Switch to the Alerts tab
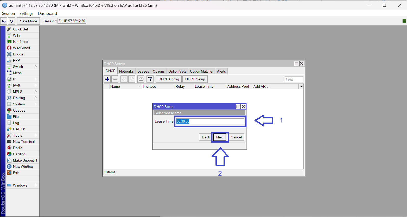The width and height of the screenshot is (407, 217). [221, 71]
